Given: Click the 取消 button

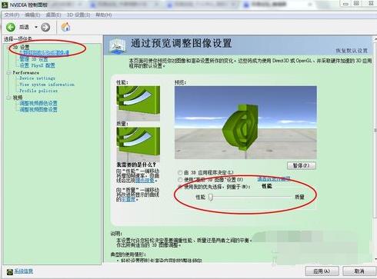Looking at the screenshot, I should coord(359,271).
